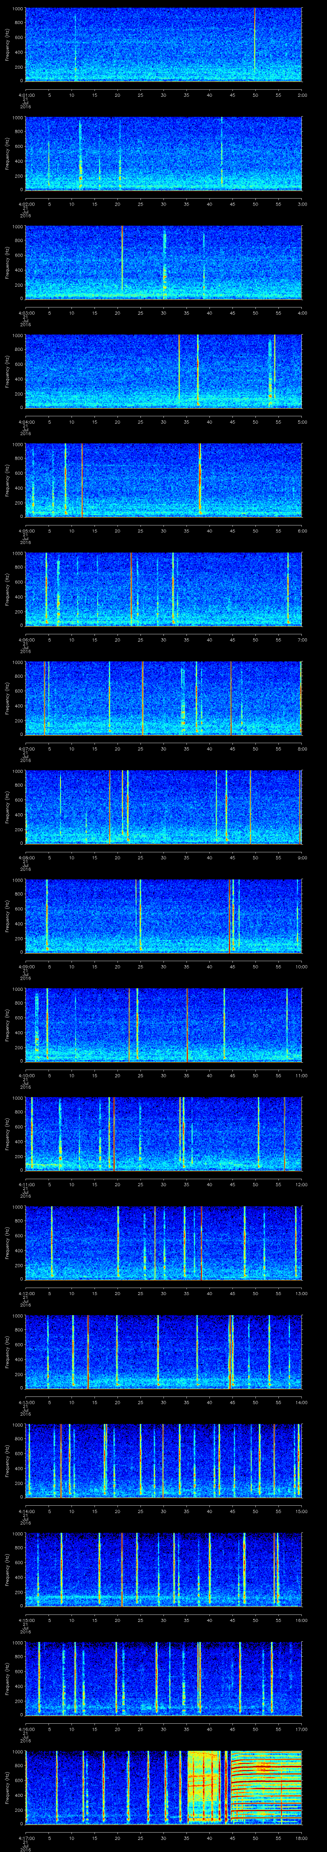Click the 15:00 end time label
Viewport: 327px width, 1852px height.
(301, 1510)
